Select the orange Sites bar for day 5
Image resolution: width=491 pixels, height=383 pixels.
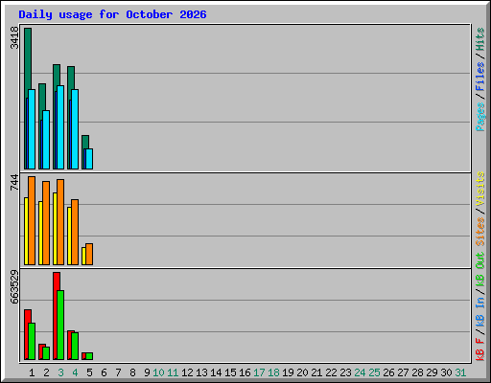(x=89, y=255)
